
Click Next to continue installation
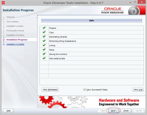tap(114, 111)
